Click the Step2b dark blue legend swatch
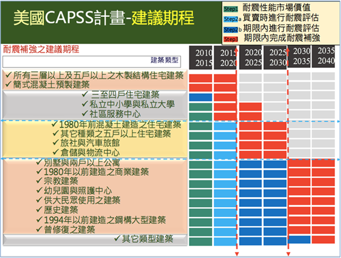The width and height of the screenshot is (341, 258). pos(231,29)
